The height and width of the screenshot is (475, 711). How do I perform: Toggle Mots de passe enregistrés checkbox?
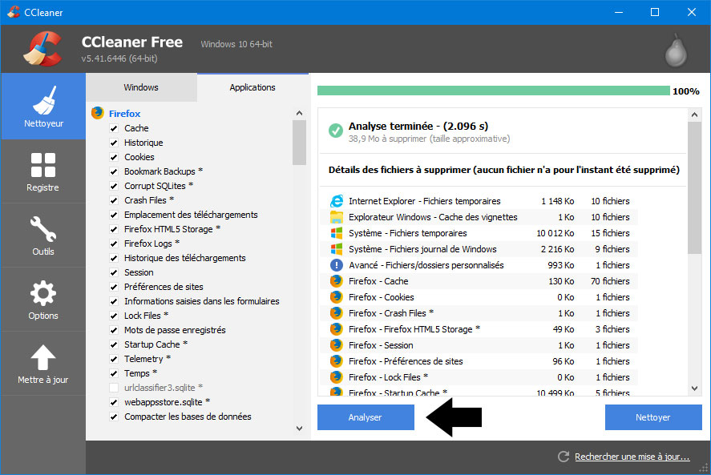(114, 330)
